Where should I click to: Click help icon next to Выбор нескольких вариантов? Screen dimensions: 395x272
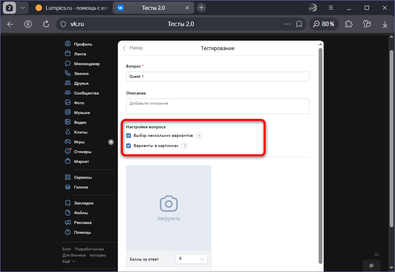199,136
